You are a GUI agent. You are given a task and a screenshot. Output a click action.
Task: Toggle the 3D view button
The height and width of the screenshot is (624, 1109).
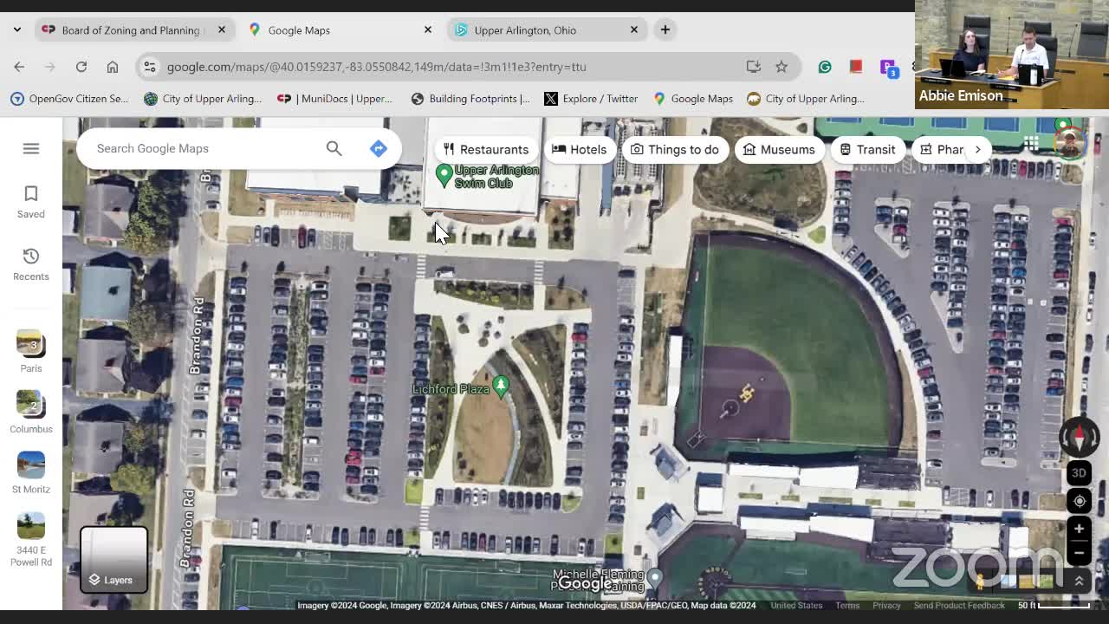pyautogui.click(x=1079, y=472)
